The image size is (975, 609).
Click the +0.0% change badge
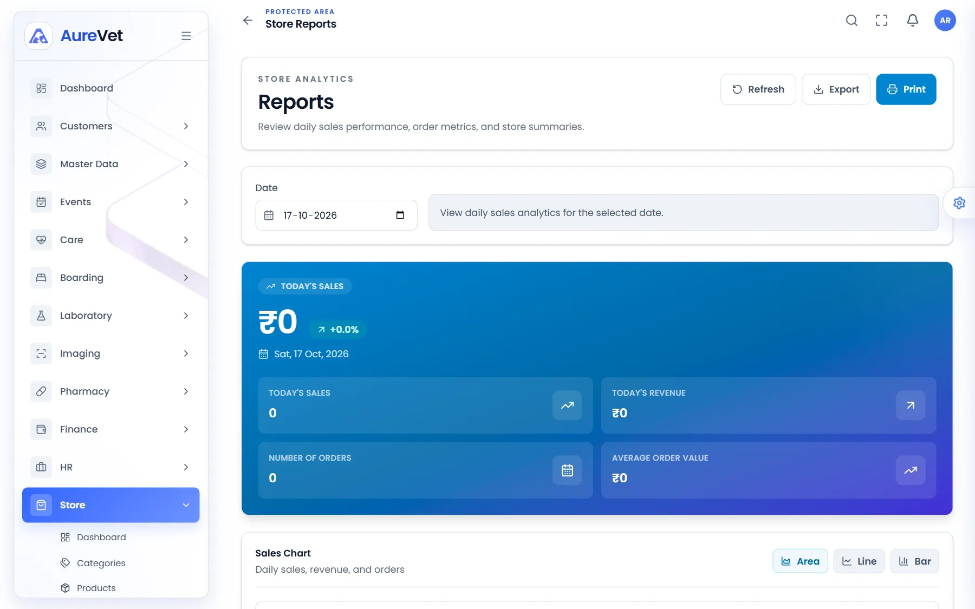point(338,330)
